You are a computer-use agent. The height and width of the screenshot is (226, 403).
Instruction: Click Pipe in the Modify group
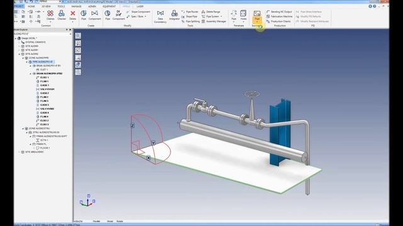[108, 15]
